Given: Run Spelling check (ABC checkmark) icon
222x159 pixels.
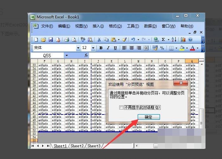Looking at the screenshot, I should [83, 39].
